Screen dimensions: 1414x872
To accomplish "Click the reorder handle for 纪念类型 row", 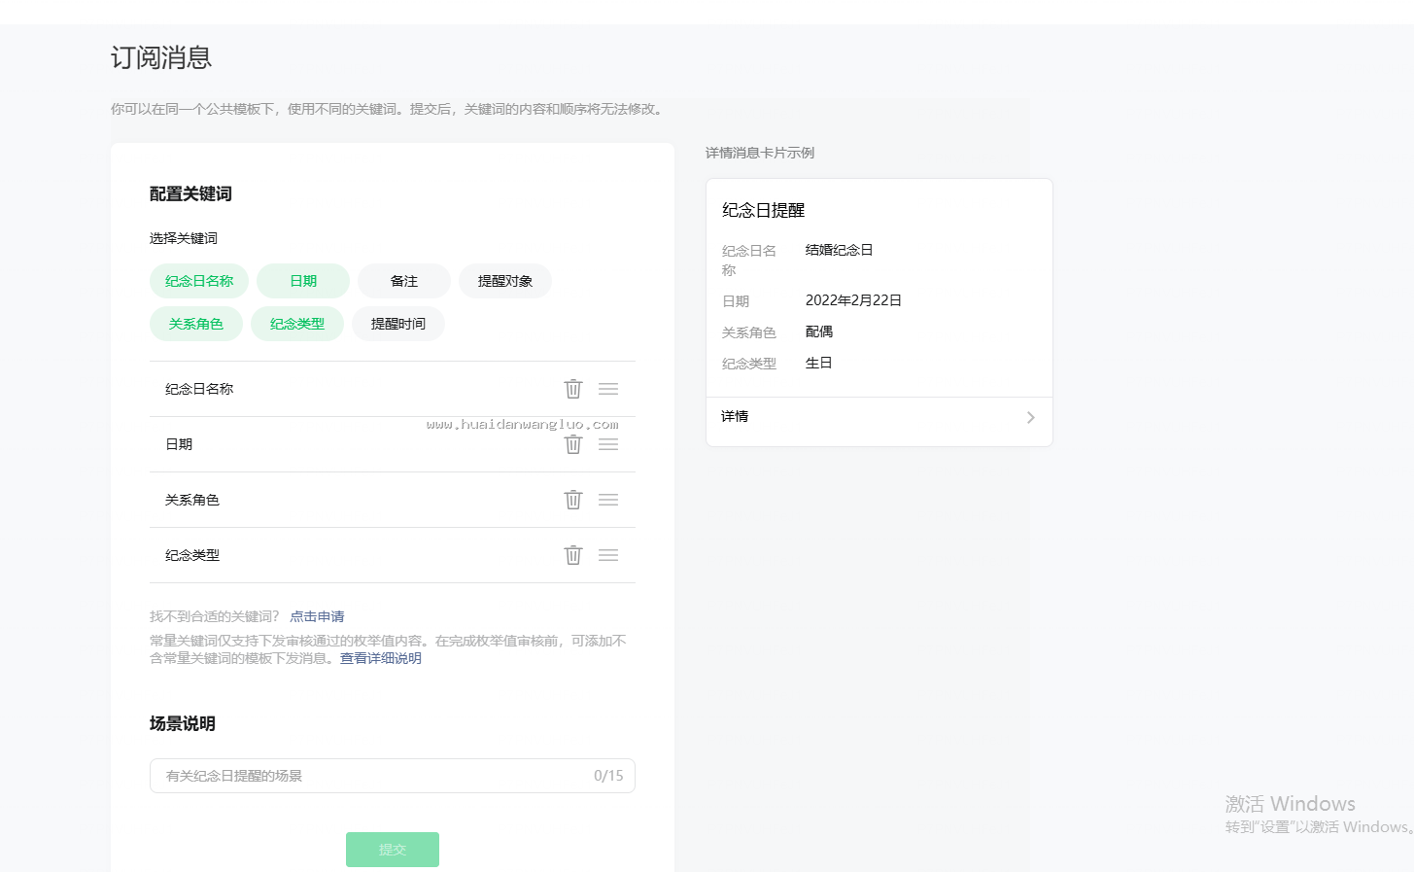I will pos(608,555).
